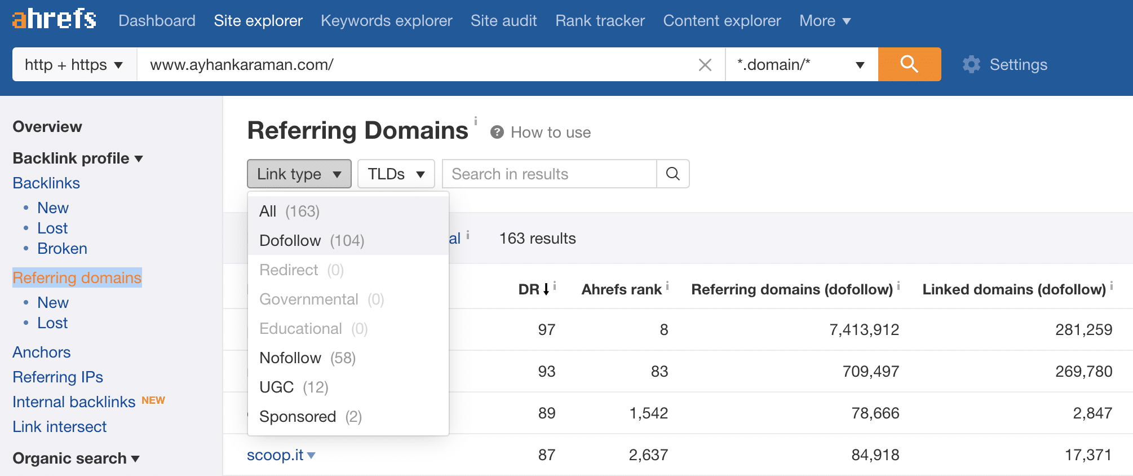1133x476 pixels.
Task: Open the http + https protocol dropdown
Action: pos(74,64)
